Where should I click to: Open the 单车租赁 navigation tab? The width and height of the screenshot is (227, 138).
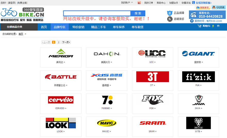tap(137, 27)
